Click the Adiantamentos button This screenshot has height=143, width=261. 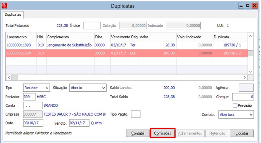190,133
